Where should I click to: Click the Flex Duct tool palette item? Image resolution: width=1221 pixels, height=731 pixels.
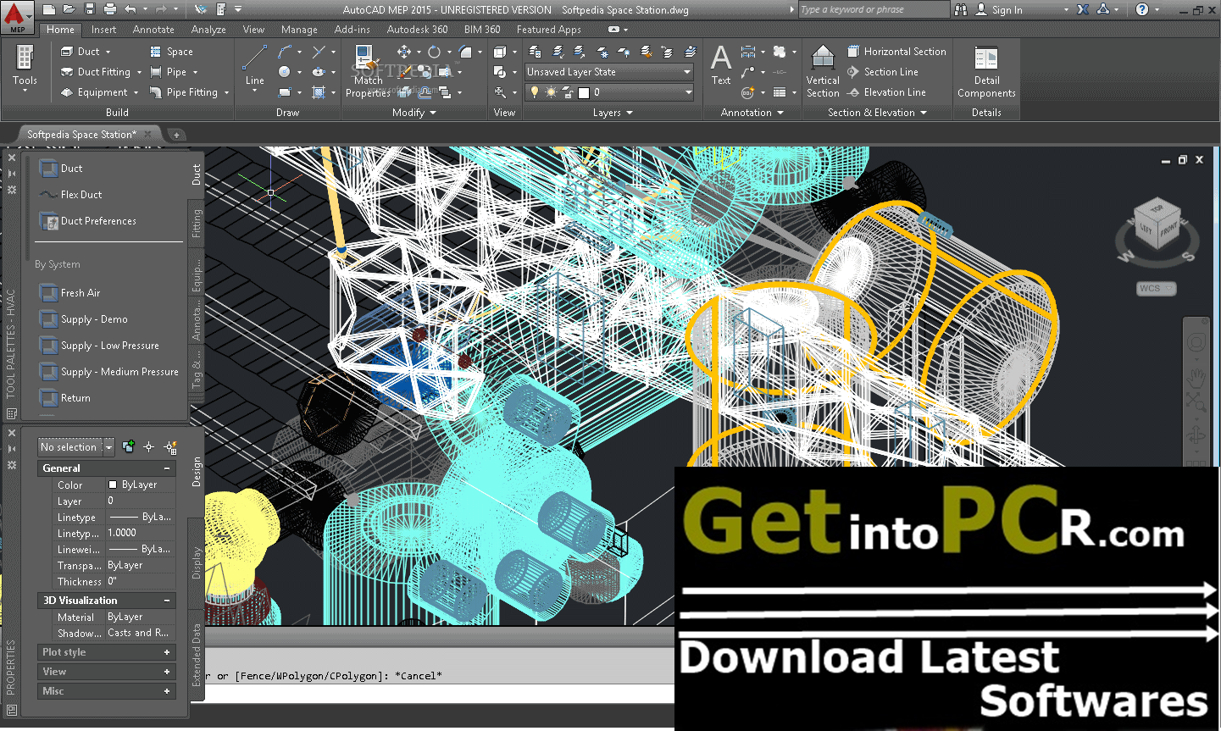pyautogui.click(x=71, y=195)
